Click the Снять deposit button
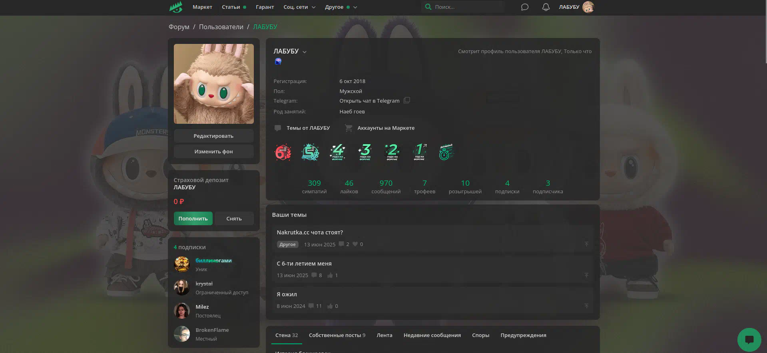The image size is (767, 353). pyautogui.click(x=234, y=218)
